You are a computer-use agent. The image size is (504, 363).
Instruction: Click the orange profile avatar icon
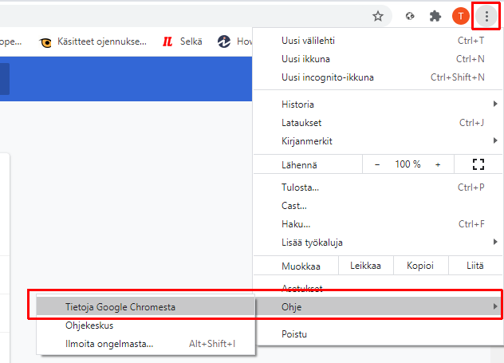click(459, 15)
